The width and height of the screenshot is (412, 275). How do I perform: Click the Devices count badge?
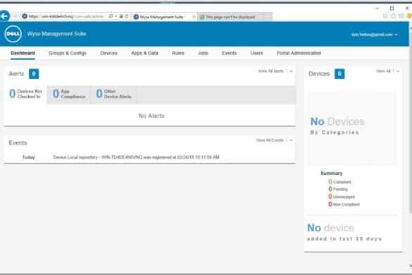[339, 73]
